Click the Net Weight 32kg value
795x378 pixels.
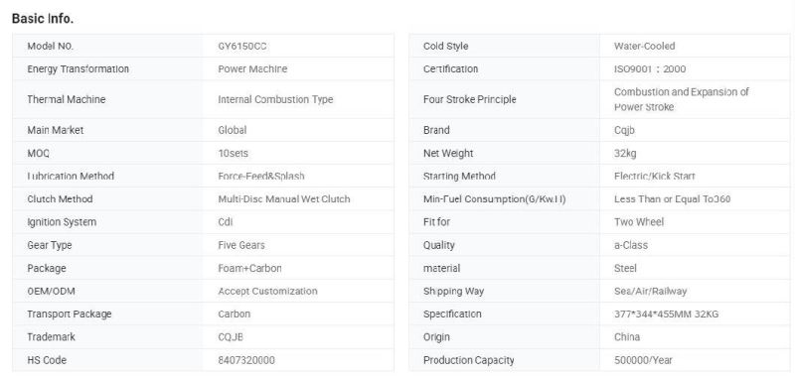[625, 154]
